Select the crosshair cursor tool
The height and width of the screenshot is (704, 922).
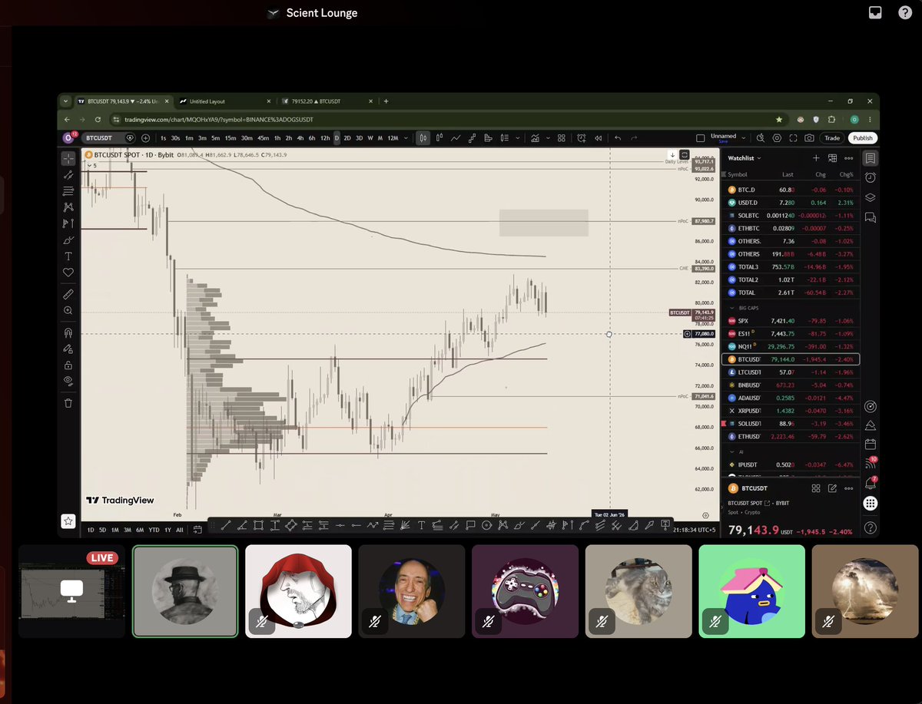[x=68, y=158]
